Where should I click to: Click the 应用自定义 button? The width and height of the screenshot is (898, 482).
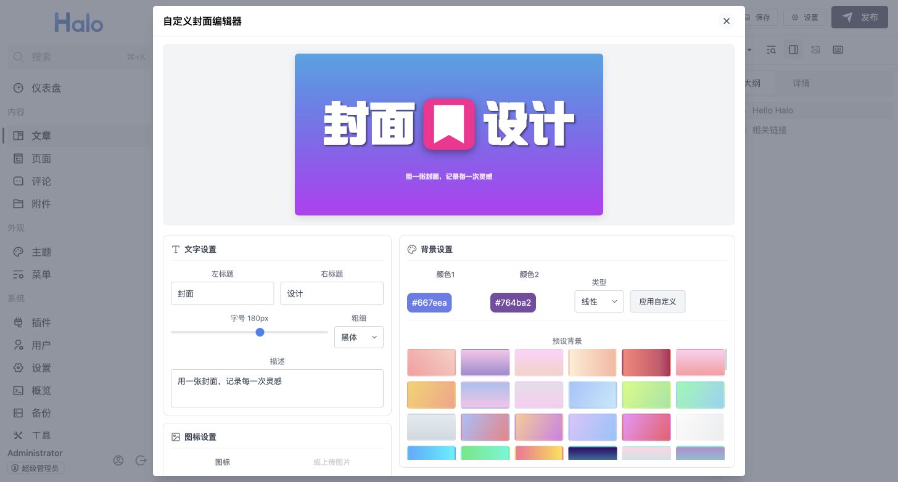(x=657, y=301)
